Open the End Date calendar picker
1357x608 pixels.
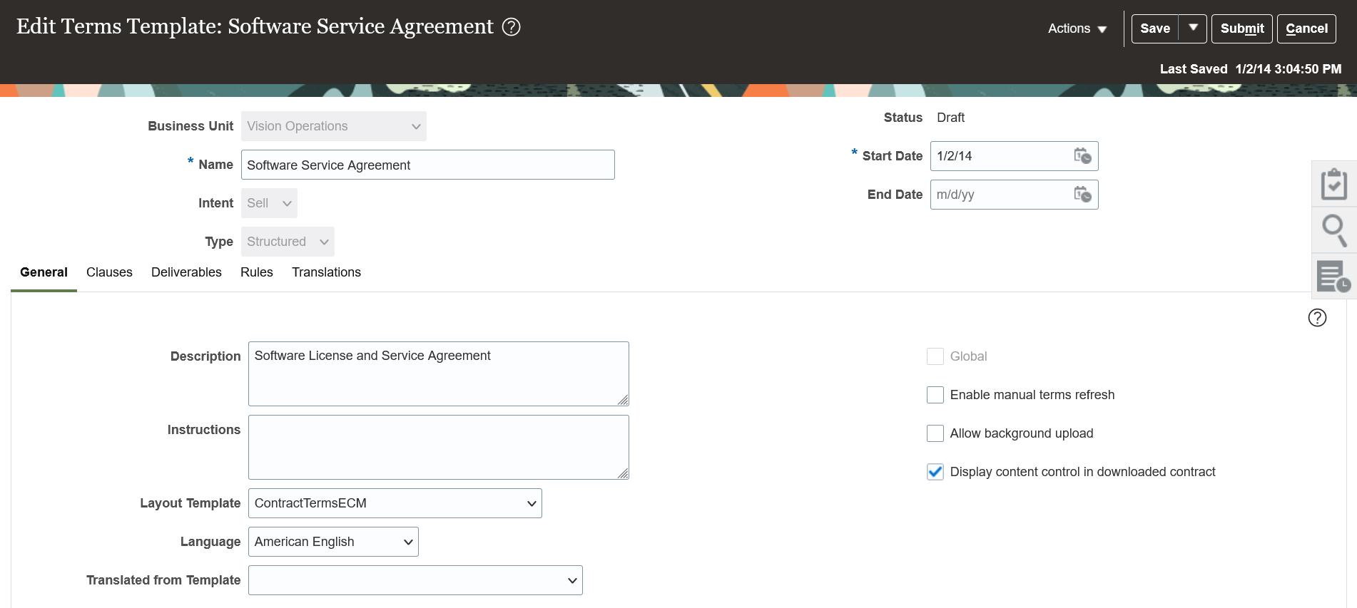pos(1082,195)
